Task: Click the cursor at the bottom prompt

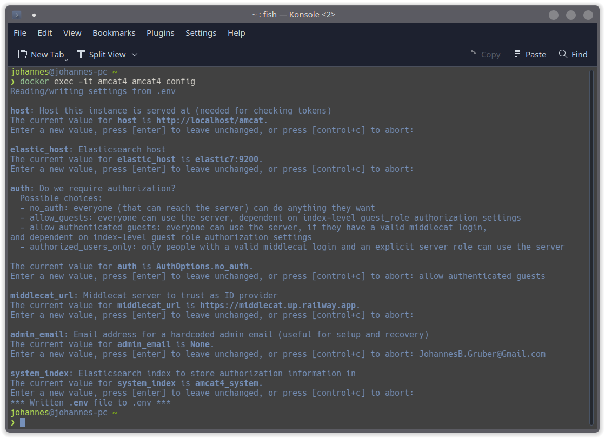Action: pyautogui.click(x=23, y=422)
